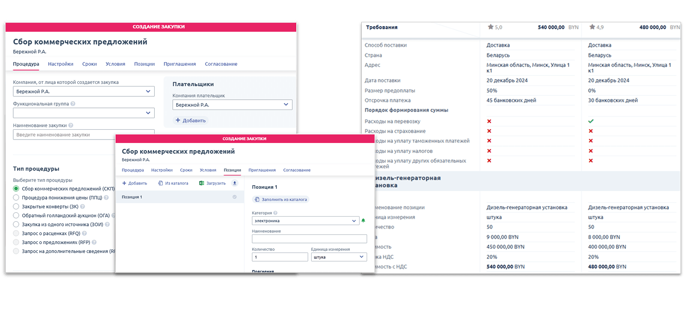Click Наименование закупки input field
Screen dimensions: 696x321
(x=84, y=135)
